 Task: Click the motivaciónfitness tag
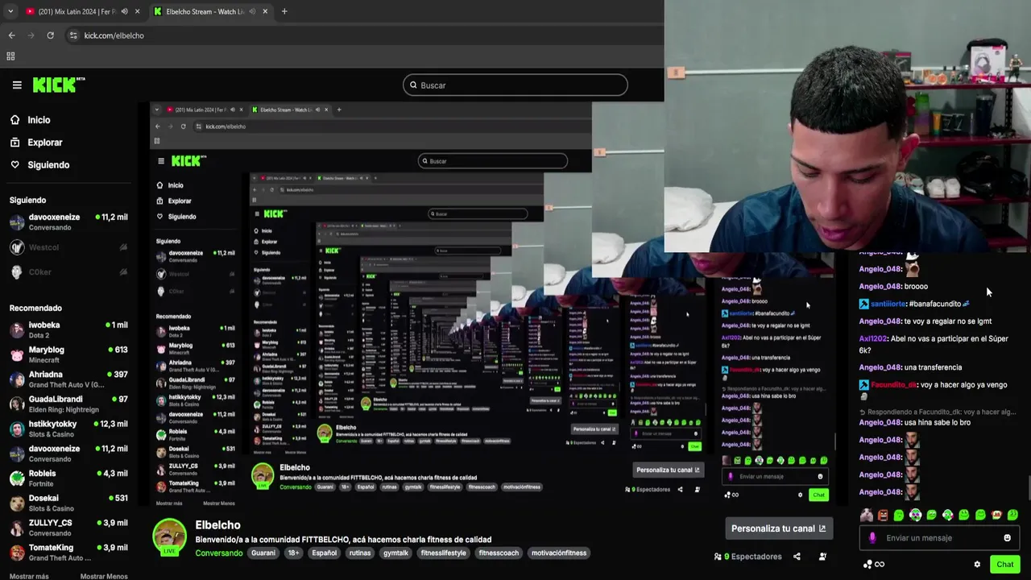click(x=559, y=553)
